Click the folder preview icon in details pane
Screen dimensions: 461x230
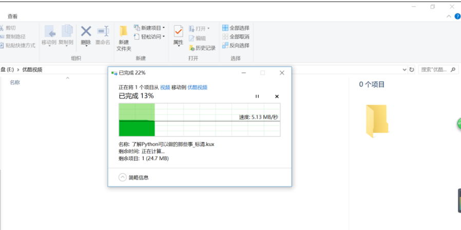tap(377, 121)
